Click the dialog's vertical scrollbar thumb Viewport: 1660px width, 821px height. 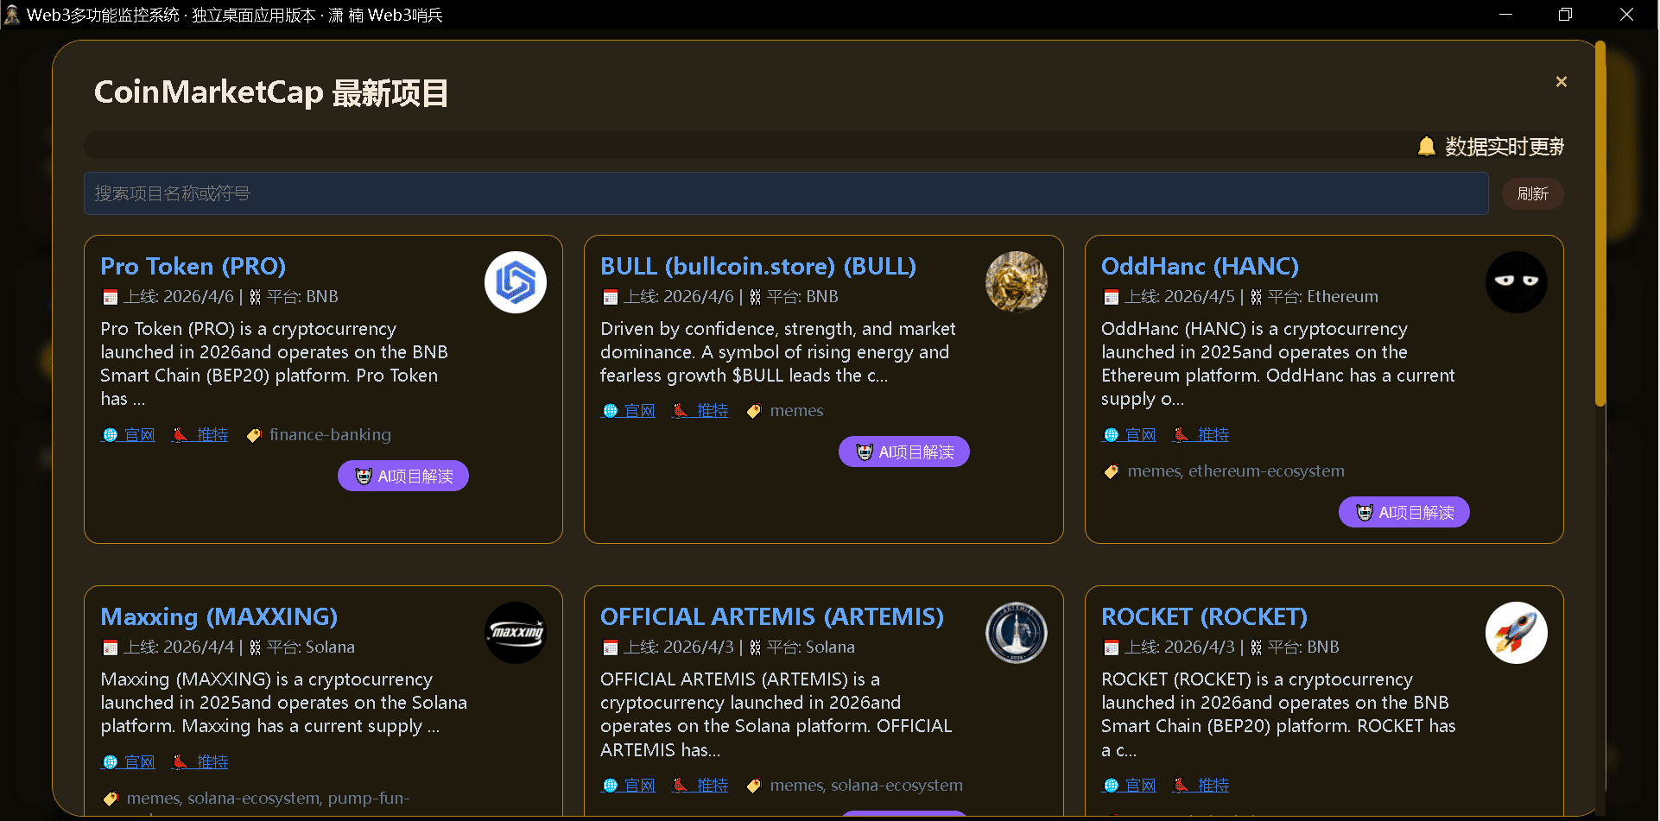pos(1600,224)
